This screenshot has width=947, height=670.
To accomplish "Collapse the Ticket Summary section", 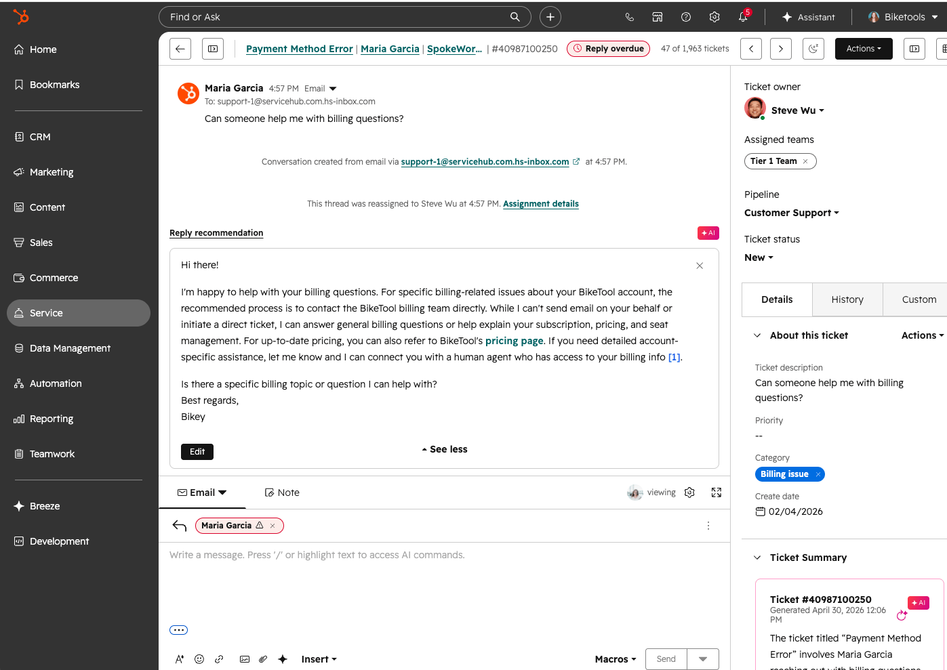I will point(757,558).
